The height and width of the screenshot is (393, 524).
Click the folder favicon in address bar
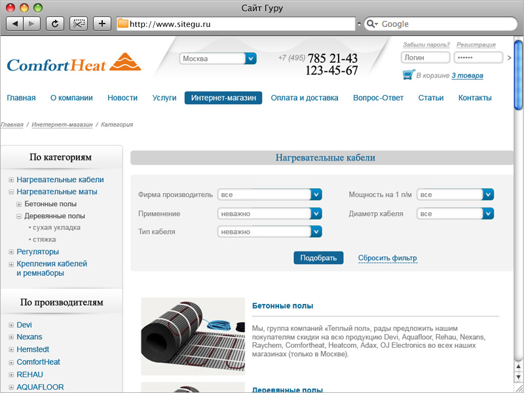coord(123,24)
